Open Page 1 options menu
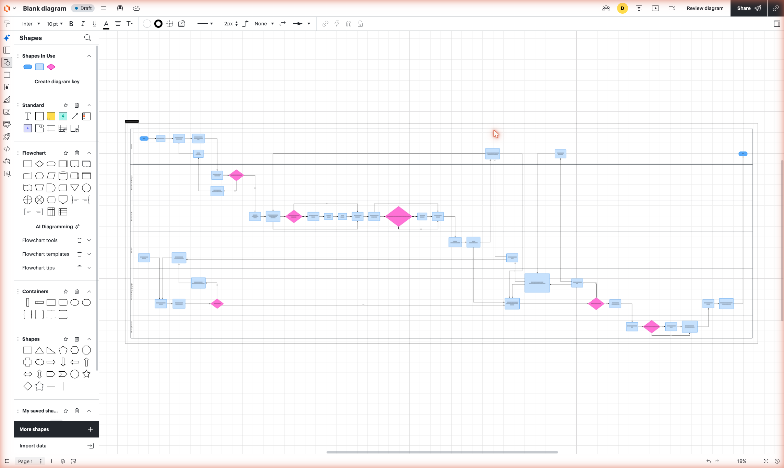The width and height of the screenshot is (784, 468). pos(41,461)
